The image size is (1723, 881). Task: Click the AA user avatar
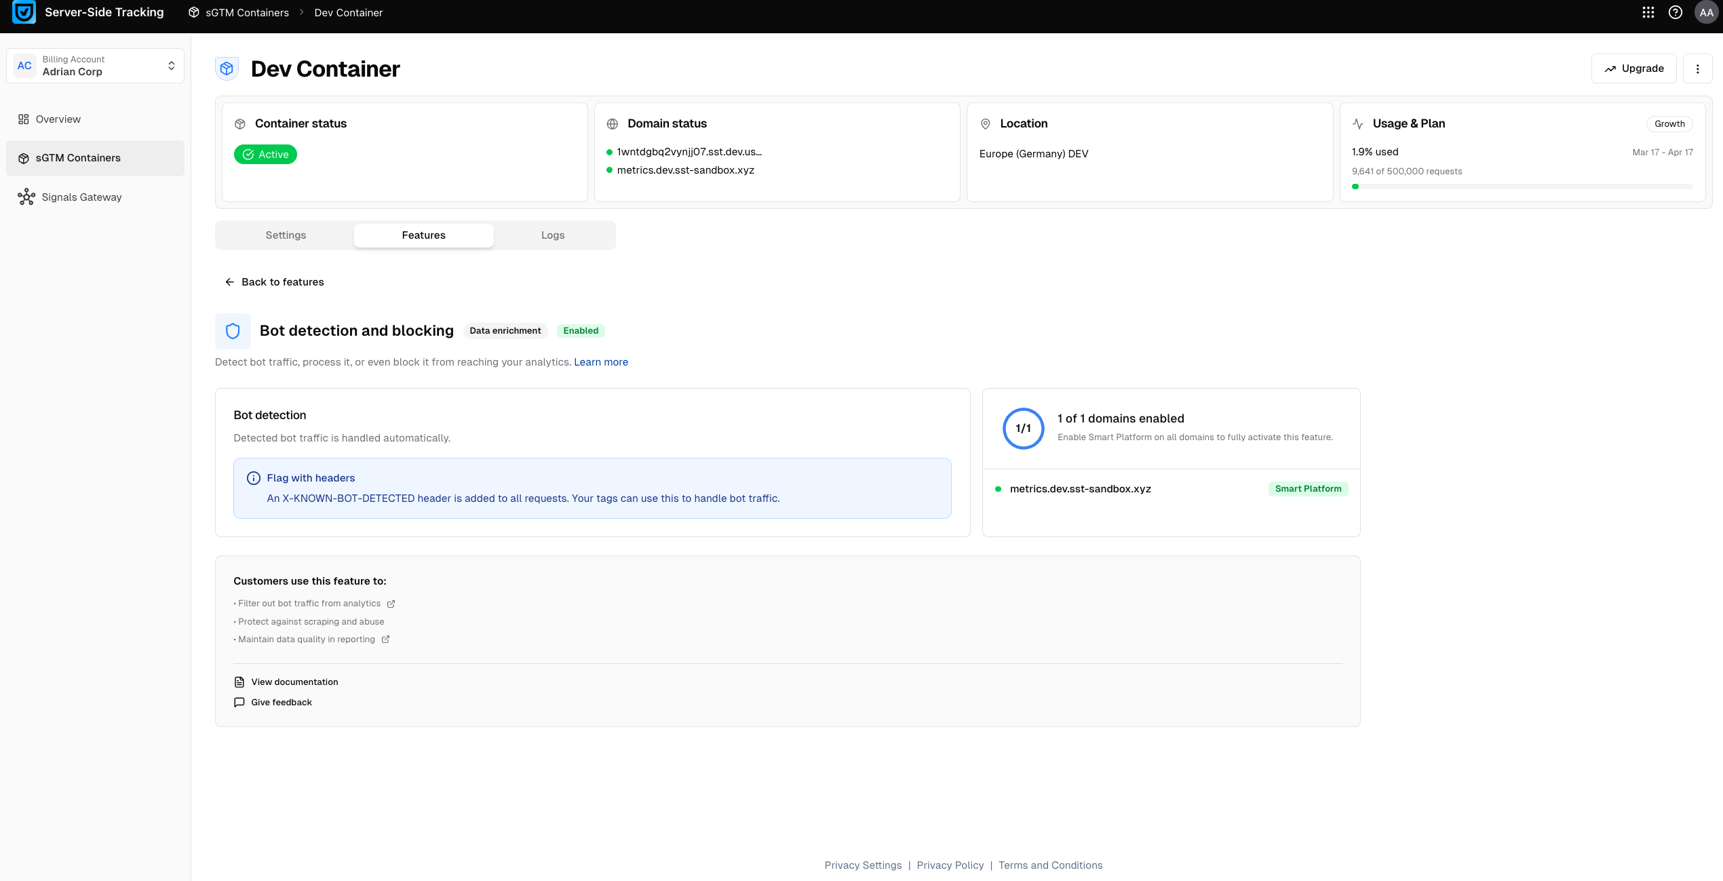click(x=1705, y=12)
